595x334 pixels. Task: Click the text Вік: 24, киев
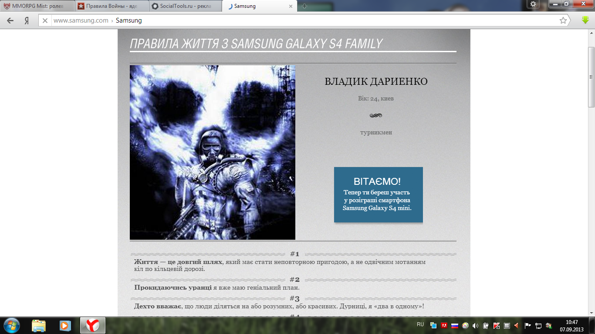click(x=376, y=98)
